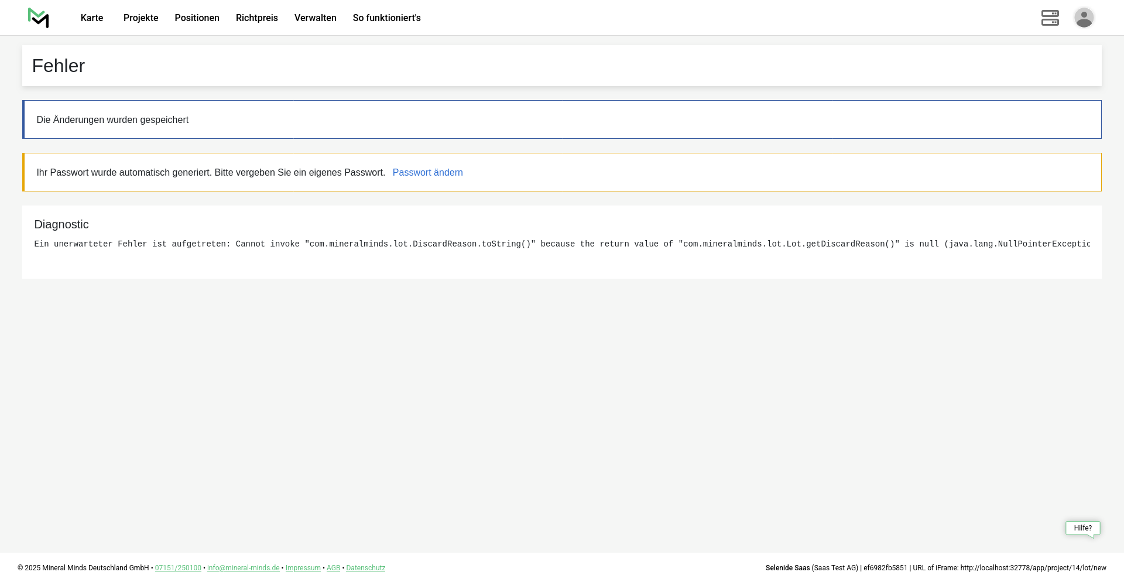Click the phone number 07151/250100 link
1124x582 pixels.
(178, 568)
